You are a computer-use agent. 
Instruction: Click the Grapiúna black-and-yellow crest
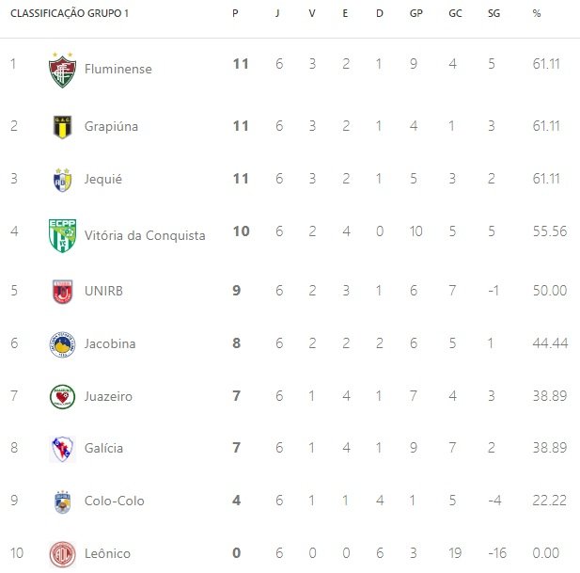point(62,127)
